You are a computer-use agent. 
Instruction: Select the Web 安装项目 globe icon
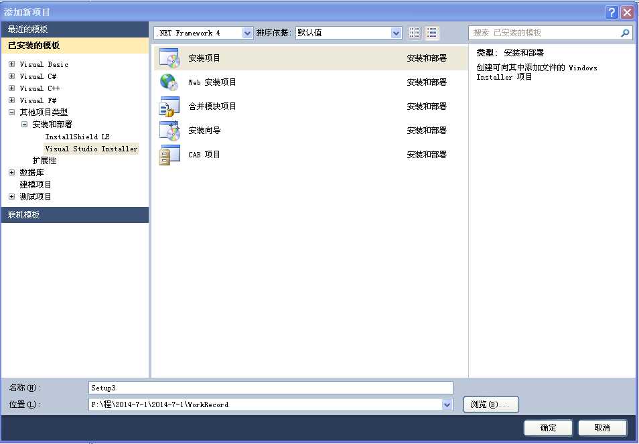click(169, 82)
